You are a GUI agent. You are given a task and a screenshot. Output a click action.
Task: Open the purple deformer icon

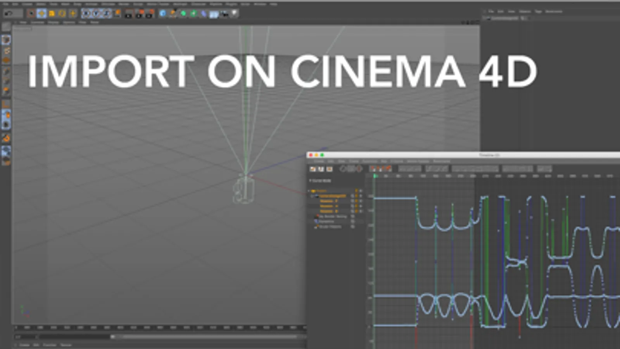(203, 14)
